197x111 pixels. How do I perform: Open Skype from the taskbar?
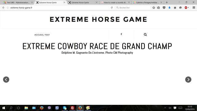click(x=65, y=108)
